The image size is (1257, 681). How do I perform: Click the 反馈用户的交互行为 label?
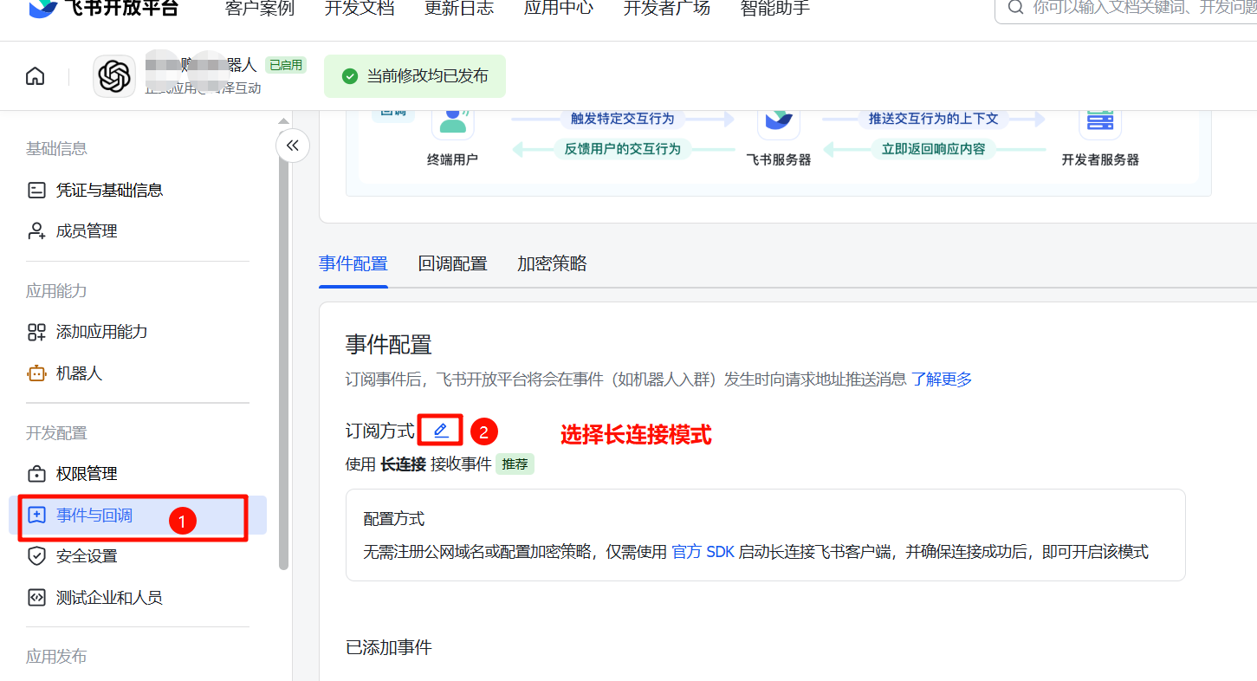[x=622, y=149]
